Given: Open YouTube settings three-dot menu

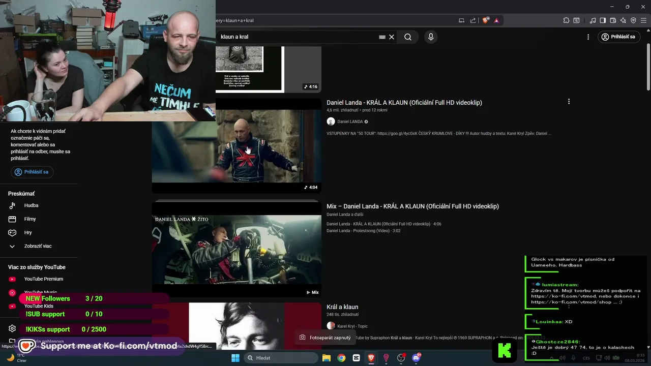Looking at the screenshot, I should pos(588,37).
